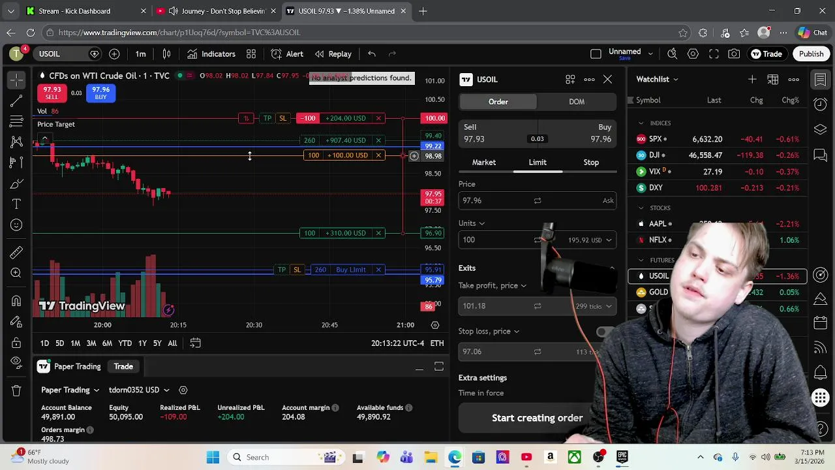The height and width of the screenshot is (470, 835).
Task: Toggle SL on the -100 position line
Action: pyautogui.click(x=282, y=118)
